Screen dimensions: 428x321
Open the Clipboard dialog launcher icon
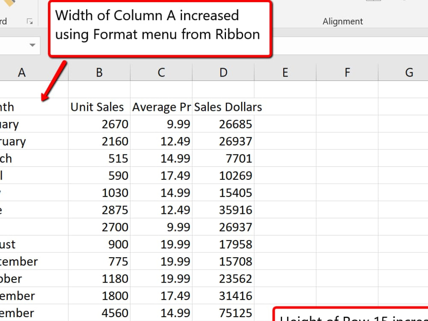coord(30,21)
